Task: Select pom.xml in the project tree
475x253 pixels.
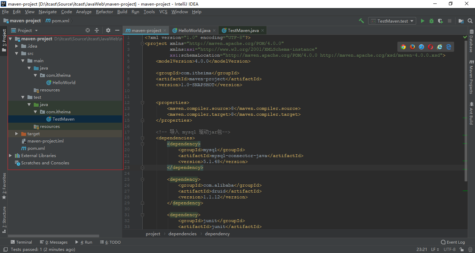Action: [x=36, y=148]
